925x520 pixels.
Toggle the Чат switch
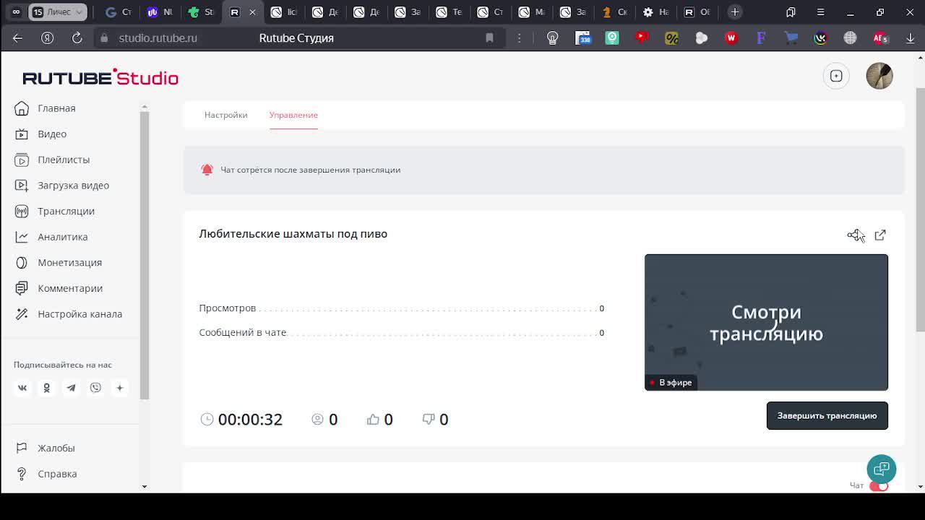879,486
